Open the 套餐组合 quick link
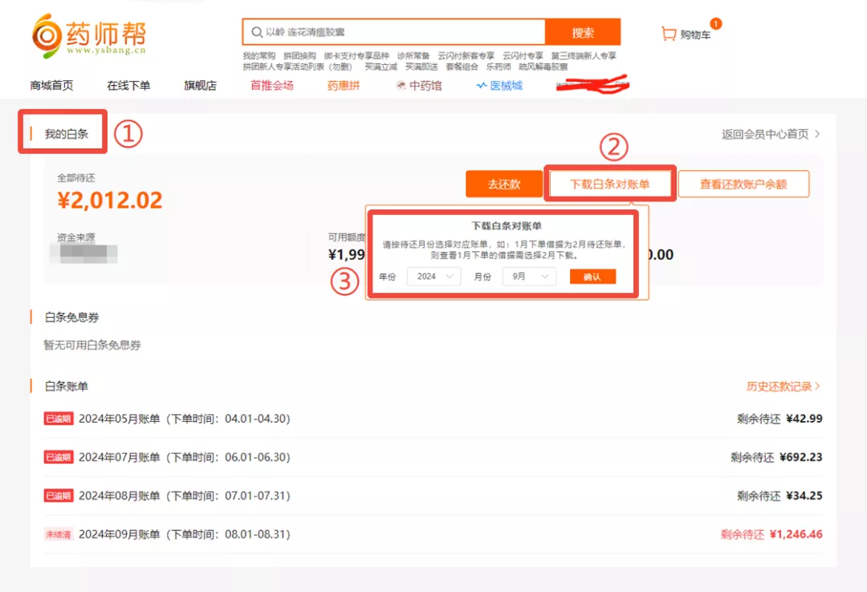This screenshot has width=867, height=592. click(462, 67)
